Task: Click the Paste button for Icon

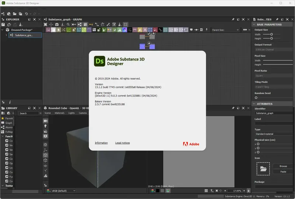Action: coord(283,172)
